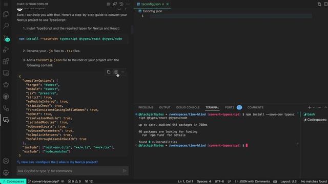Click the npm install code block text
Screen dimensions: 328x184
click(x=70, y=39)
